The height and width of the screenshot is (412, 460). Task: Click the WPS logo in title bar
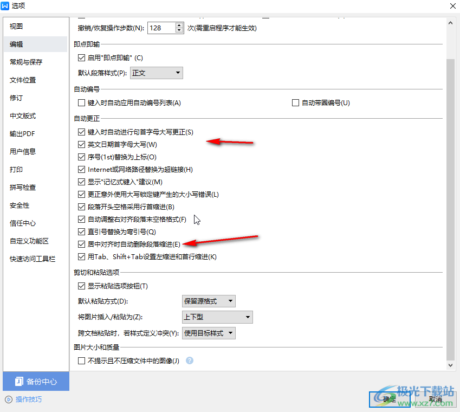[7, 6]
